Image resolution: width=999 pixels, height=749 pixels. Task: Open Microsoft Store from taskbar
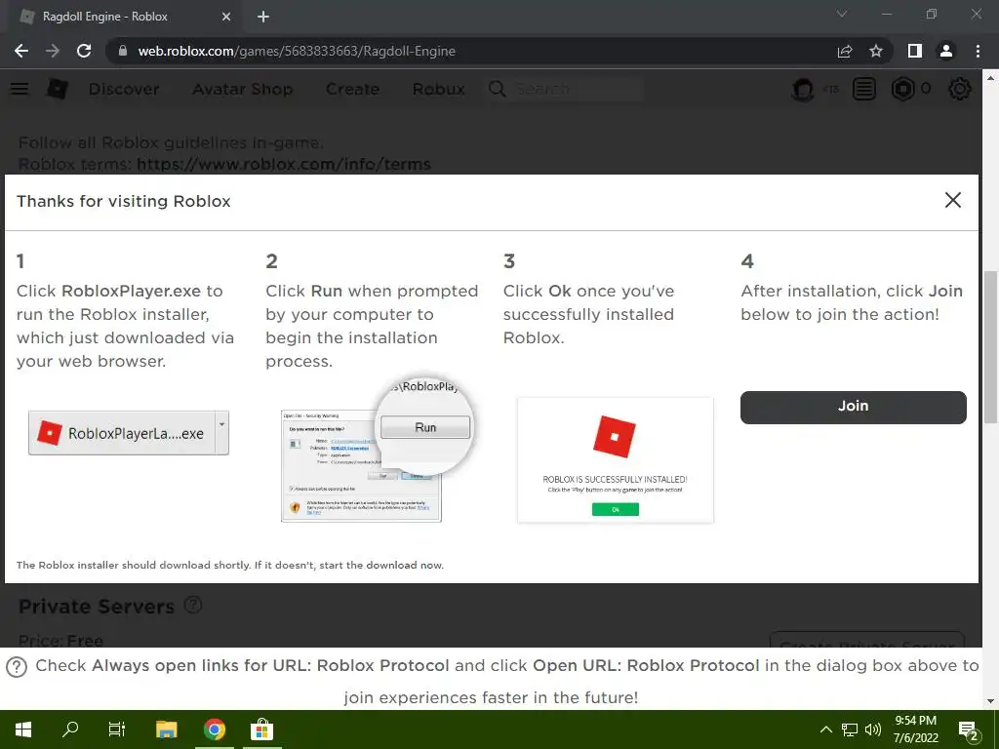click(261, 729)
